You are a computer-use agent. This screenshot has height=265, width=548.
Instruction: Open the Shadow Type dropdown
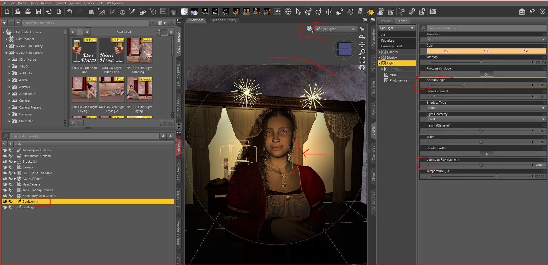[486, 108]
